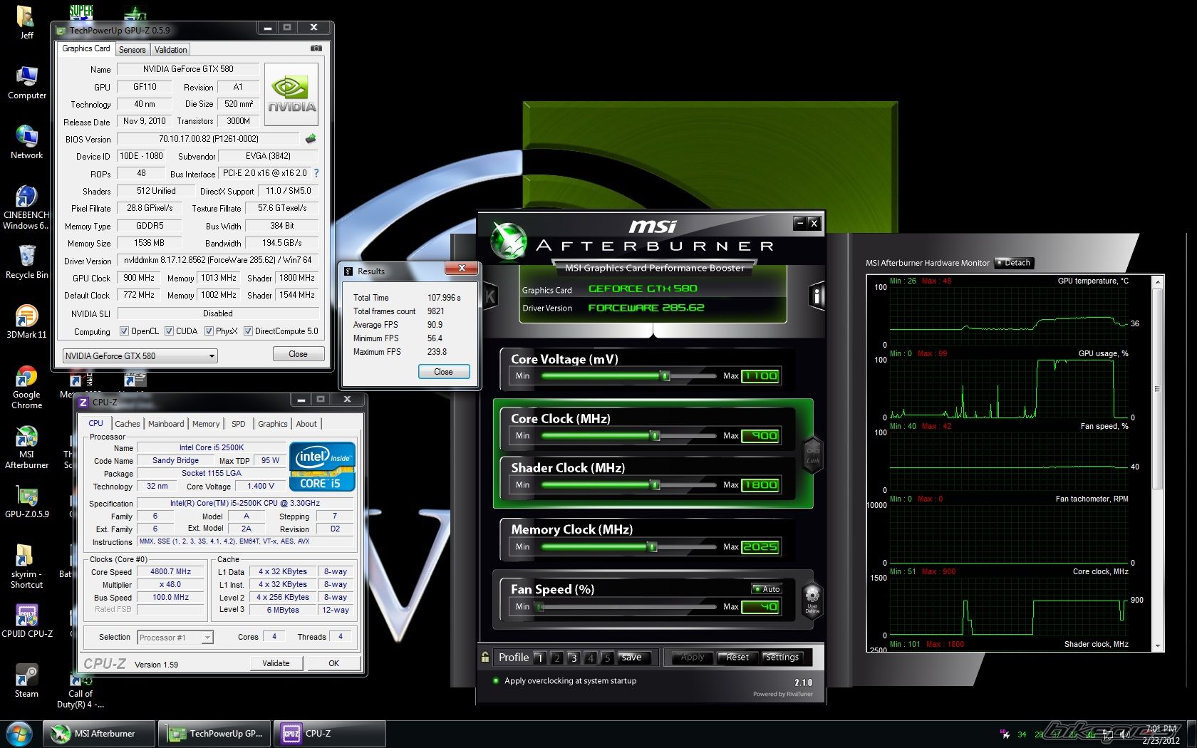The width and height of the screenshot is (1197, 748).
Task: Click the fan User Define icon
Action: [x=812, y=599]
